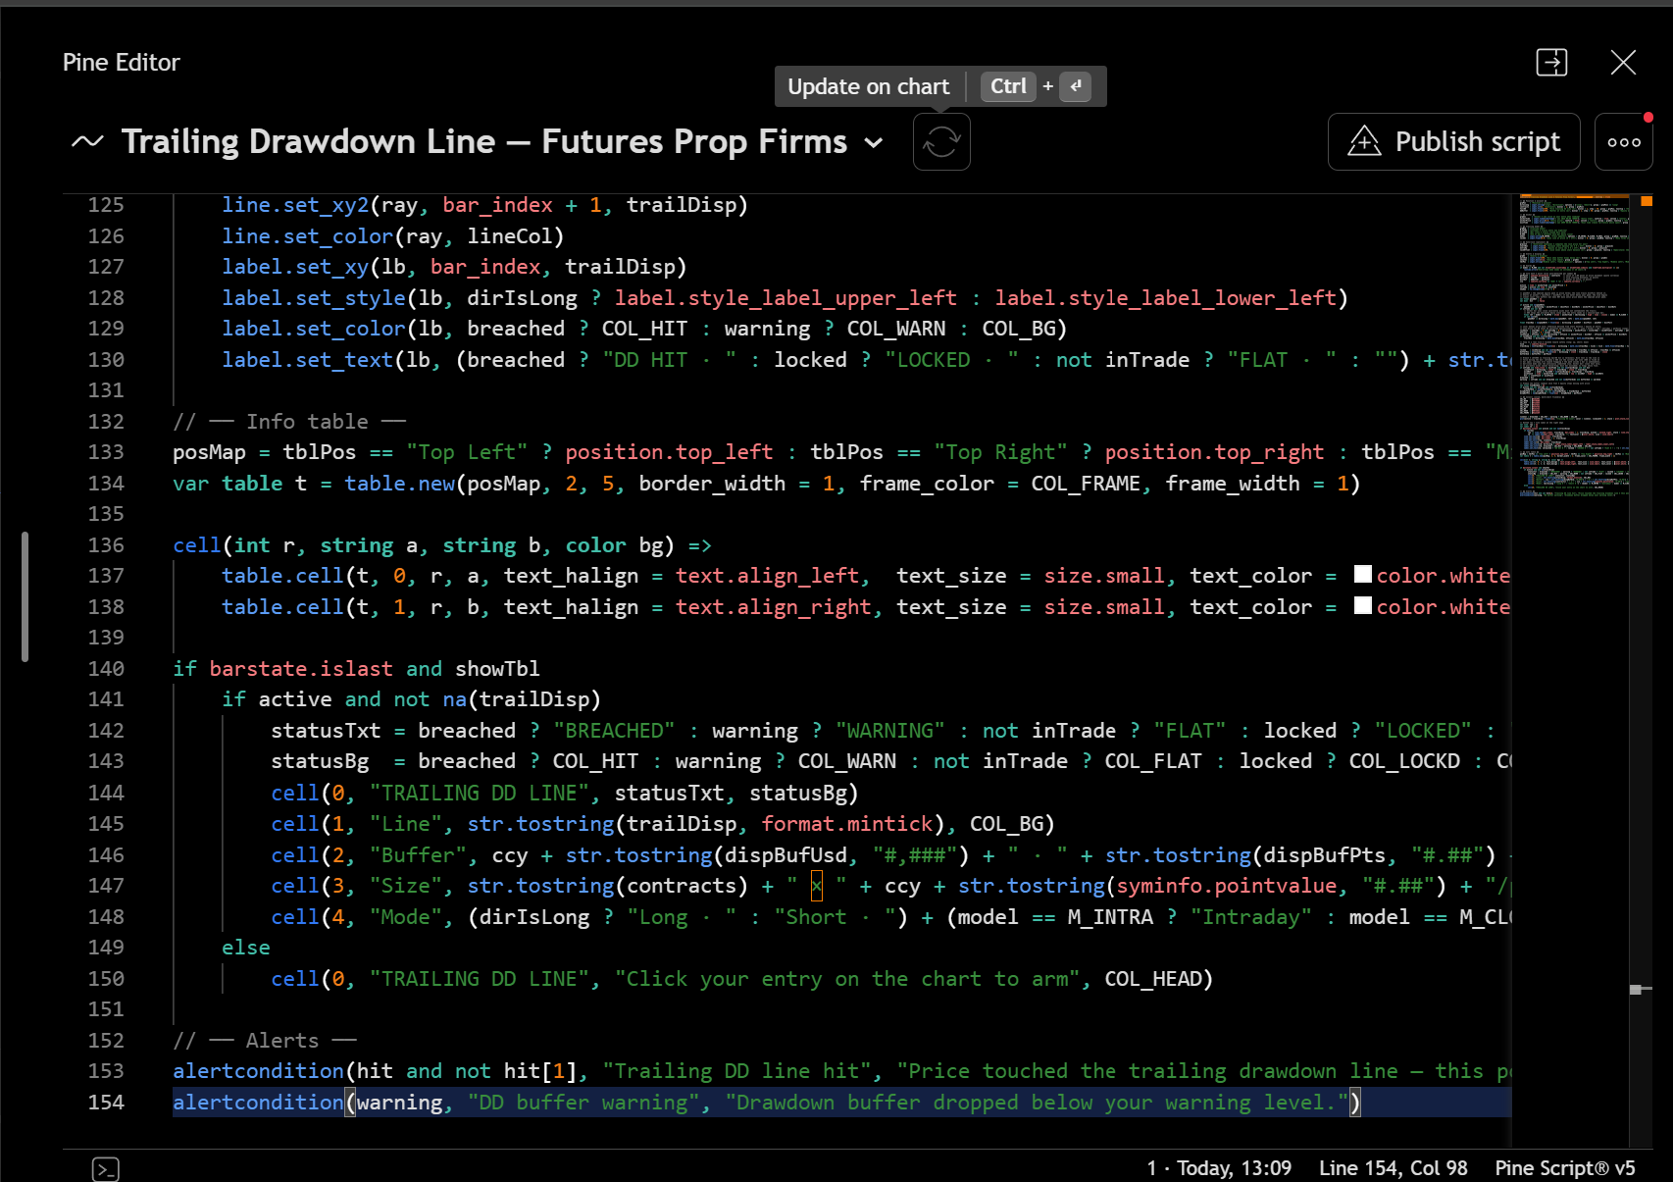1673x1182 pixels.
Task: Click the Info table comment on line 132
Action: [289, 422]
